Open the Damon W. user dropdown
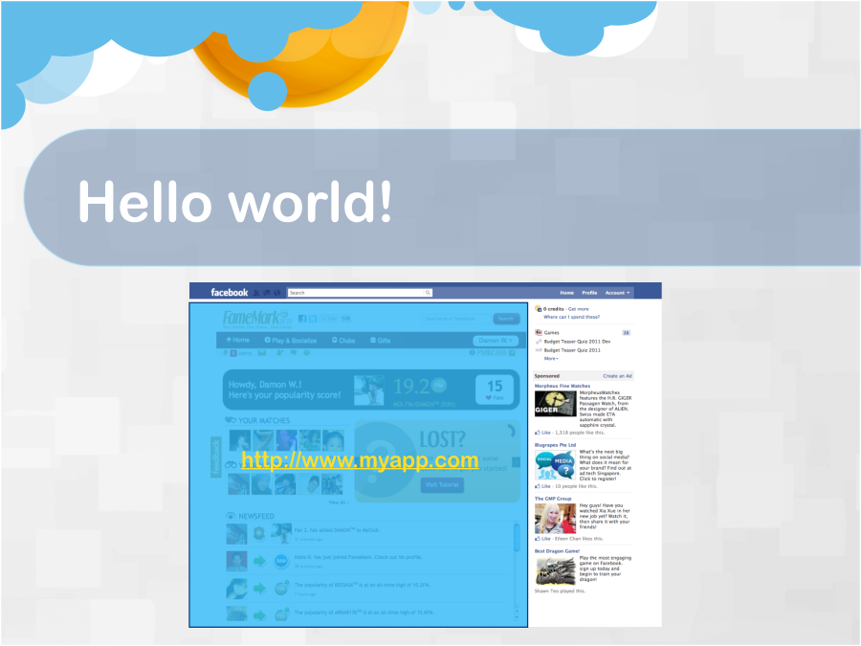 coord(497,340)
